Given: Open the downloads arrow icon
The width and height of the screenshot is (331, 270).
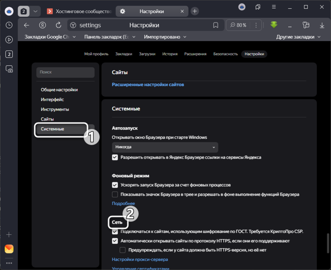Looking at the screenshot, I should (322, 25).
